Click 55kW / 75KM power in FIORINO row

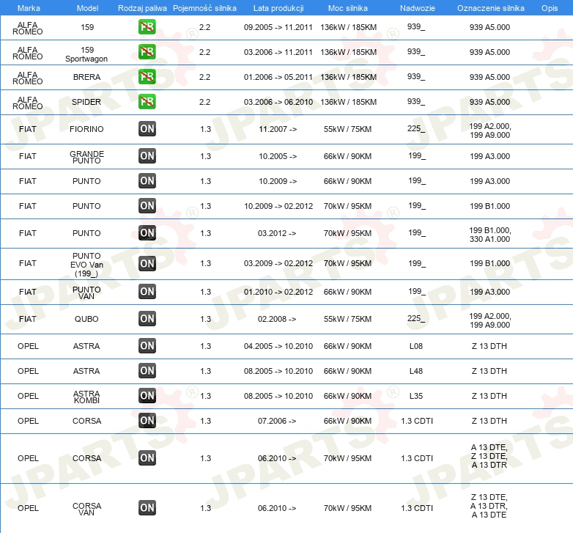tap(347, 129)
